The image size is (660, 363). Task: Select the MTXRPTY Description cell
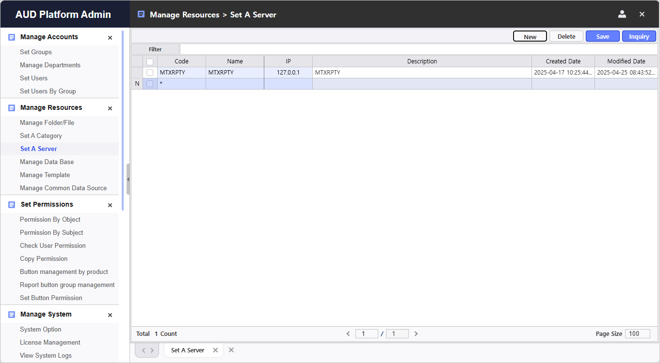click(422, 73)
